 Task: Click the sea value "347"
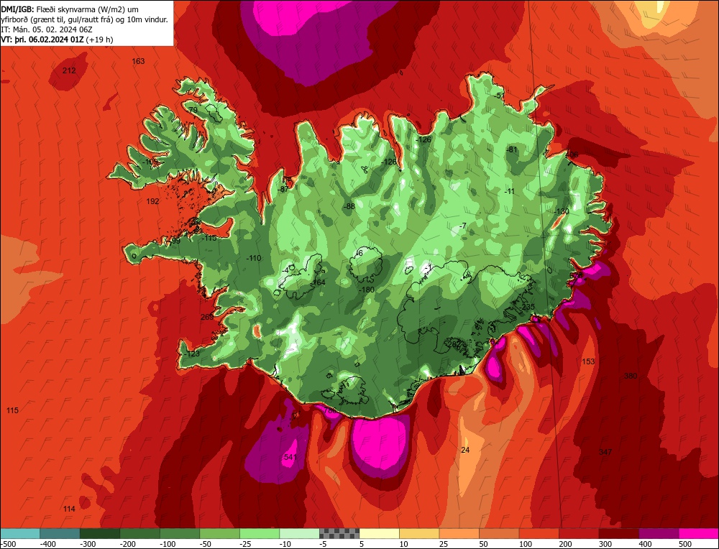[x=605, y=452]
